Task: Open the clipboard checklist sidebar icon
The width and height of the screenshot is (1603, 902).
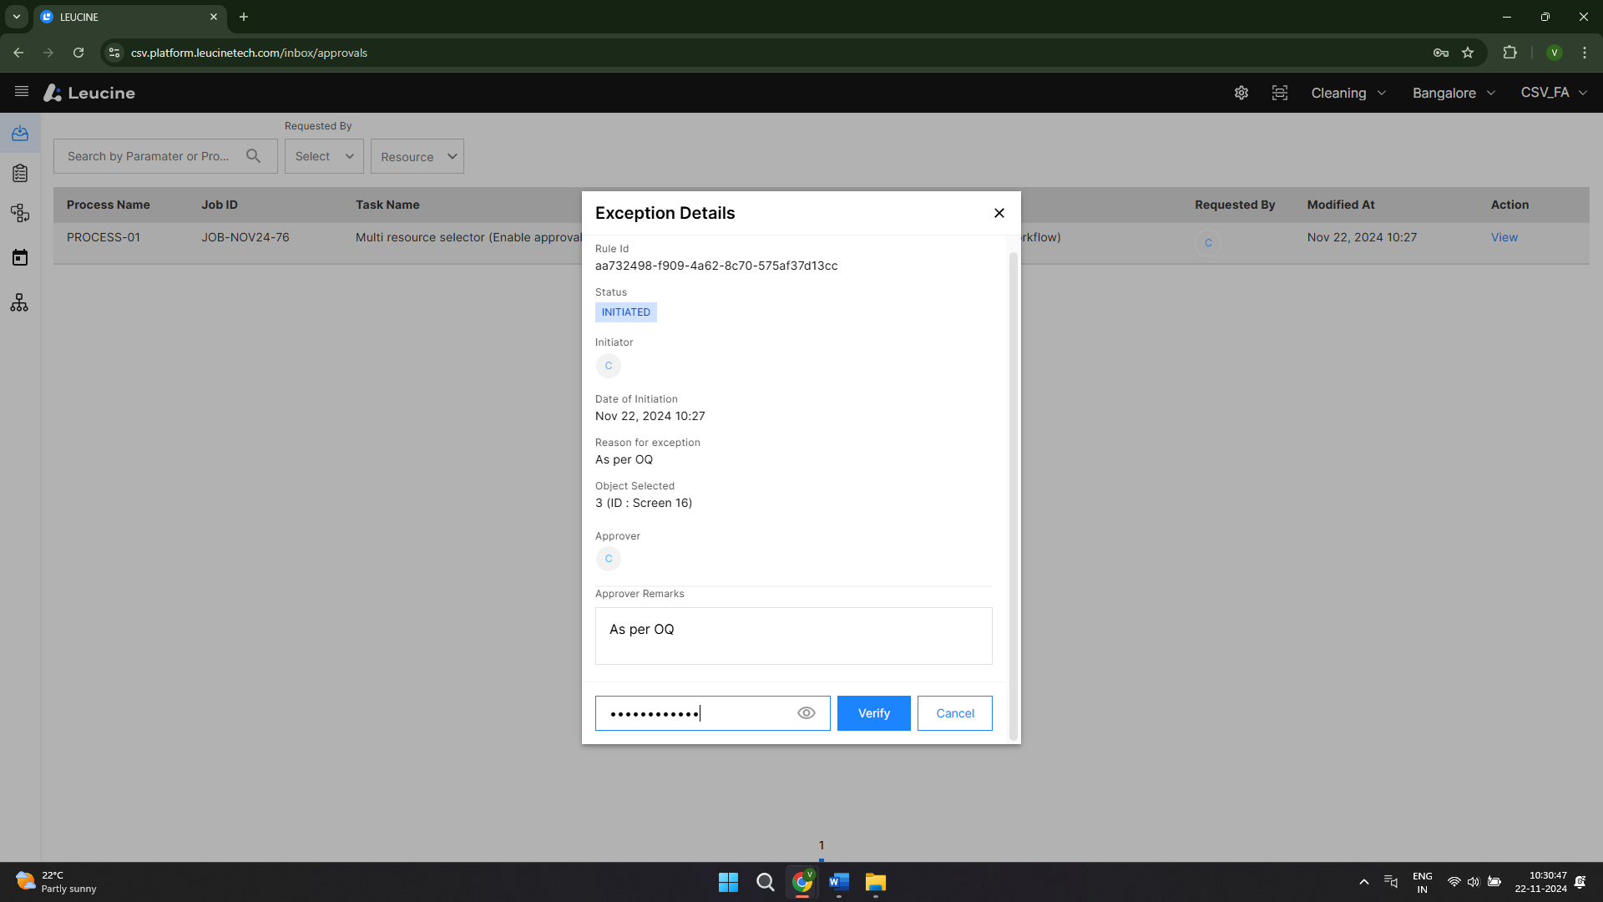Action: click(20, 173)
